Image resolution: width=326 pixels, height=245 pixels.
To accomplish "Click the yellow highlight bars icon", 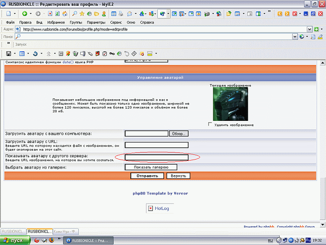I will [x=150, y=54].
